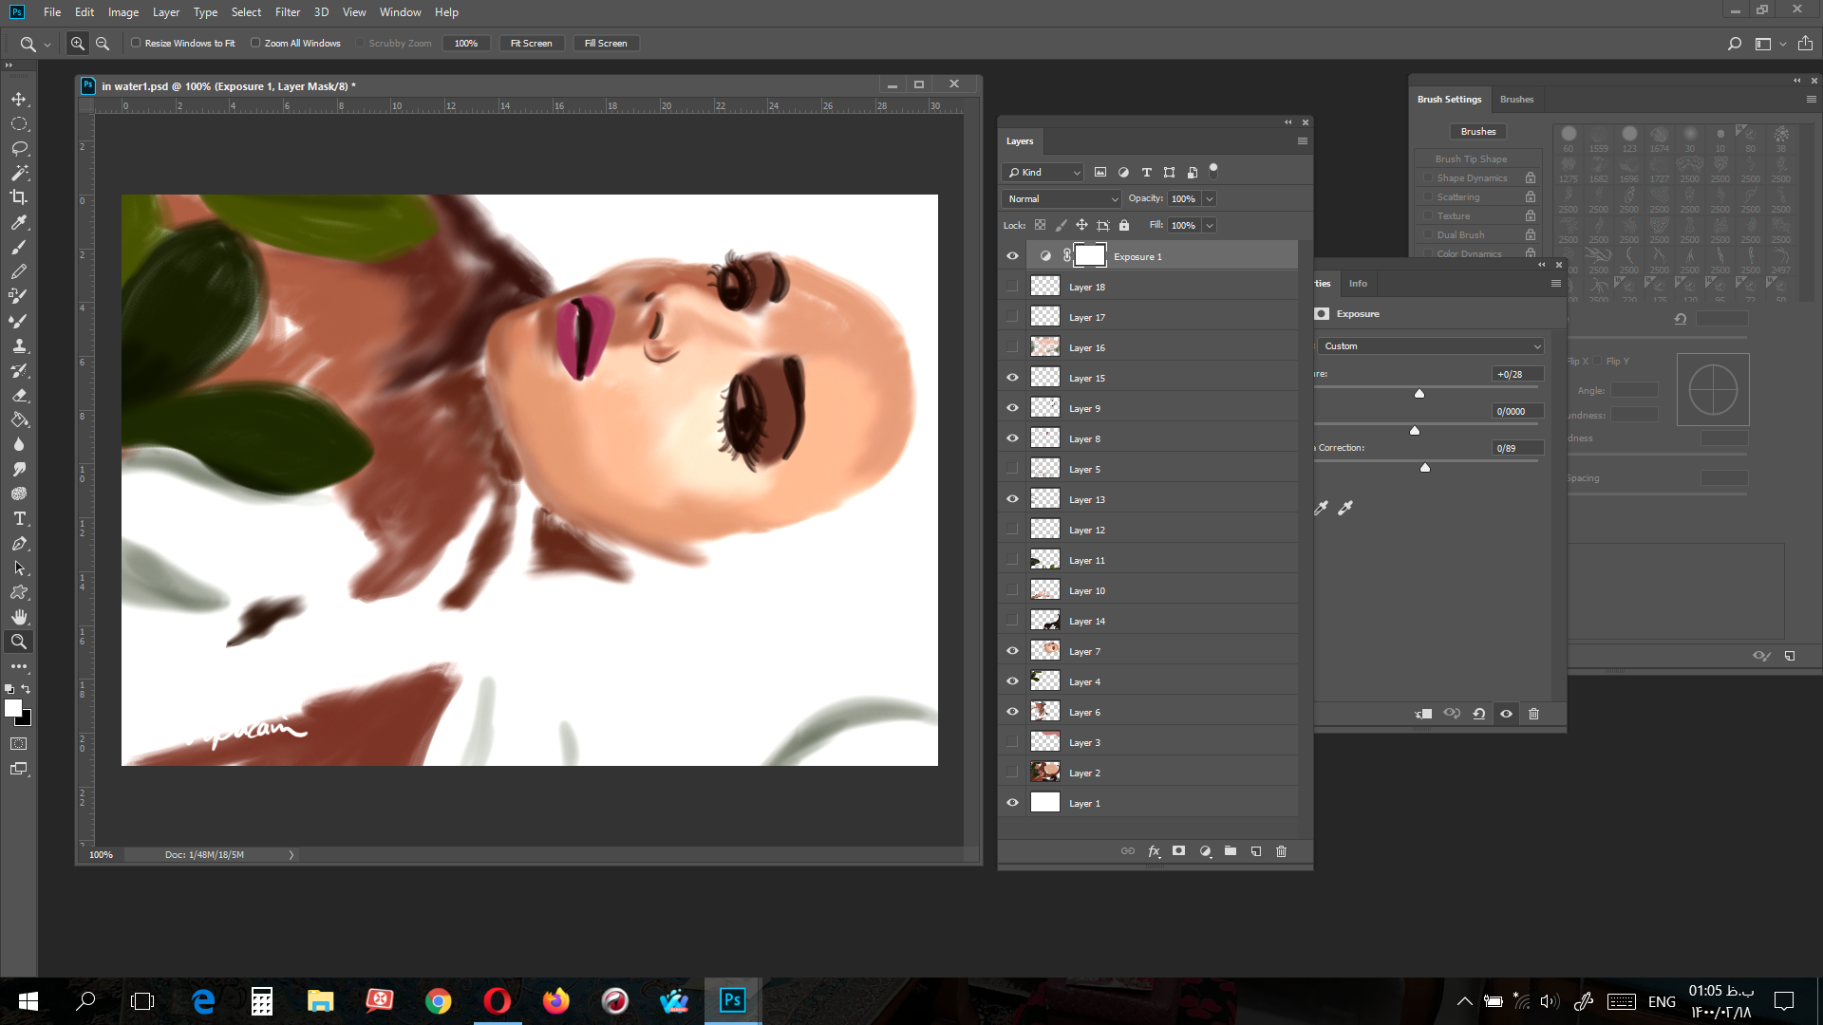Click Zoom In icon in options bar
Image resolution: width=1823 pixels, height=1025 pixels.
point(78,44)
